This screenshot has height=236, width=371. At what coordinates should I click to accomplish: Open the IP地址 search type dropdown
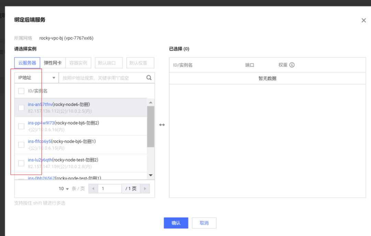coord(36,78)
